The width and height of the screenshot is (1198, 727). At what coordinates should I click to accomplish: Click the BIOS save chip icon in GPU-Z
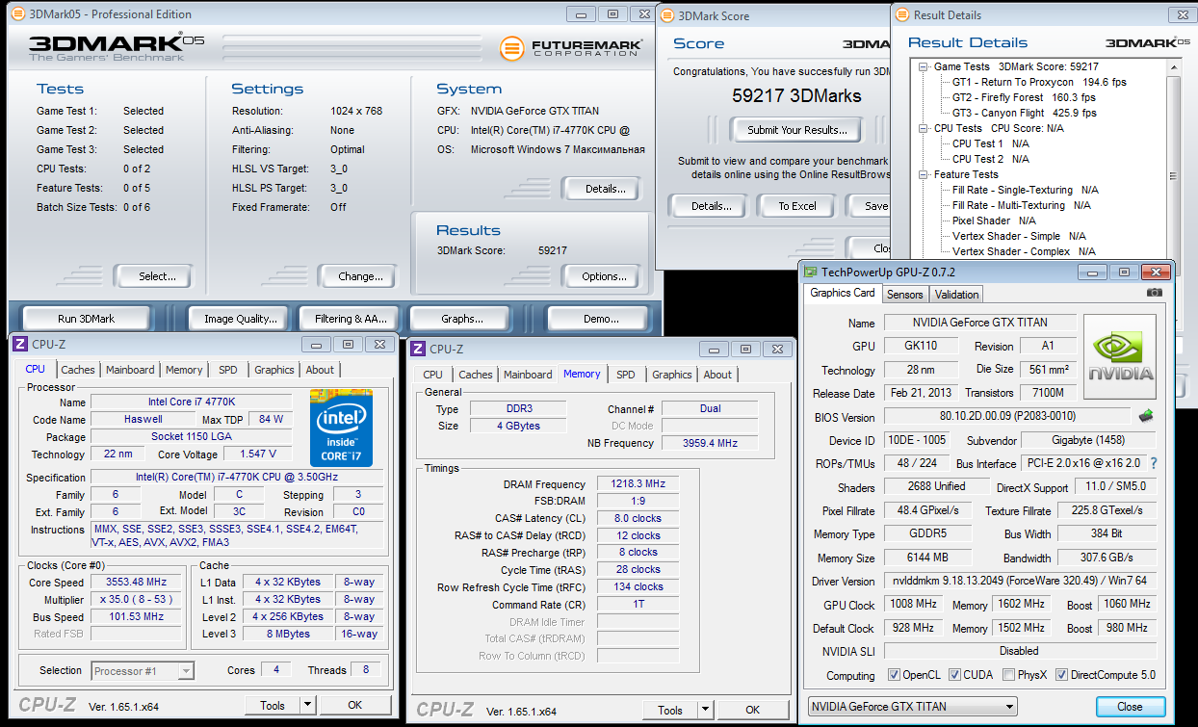pyautogui.click(x=1145, y=417)
